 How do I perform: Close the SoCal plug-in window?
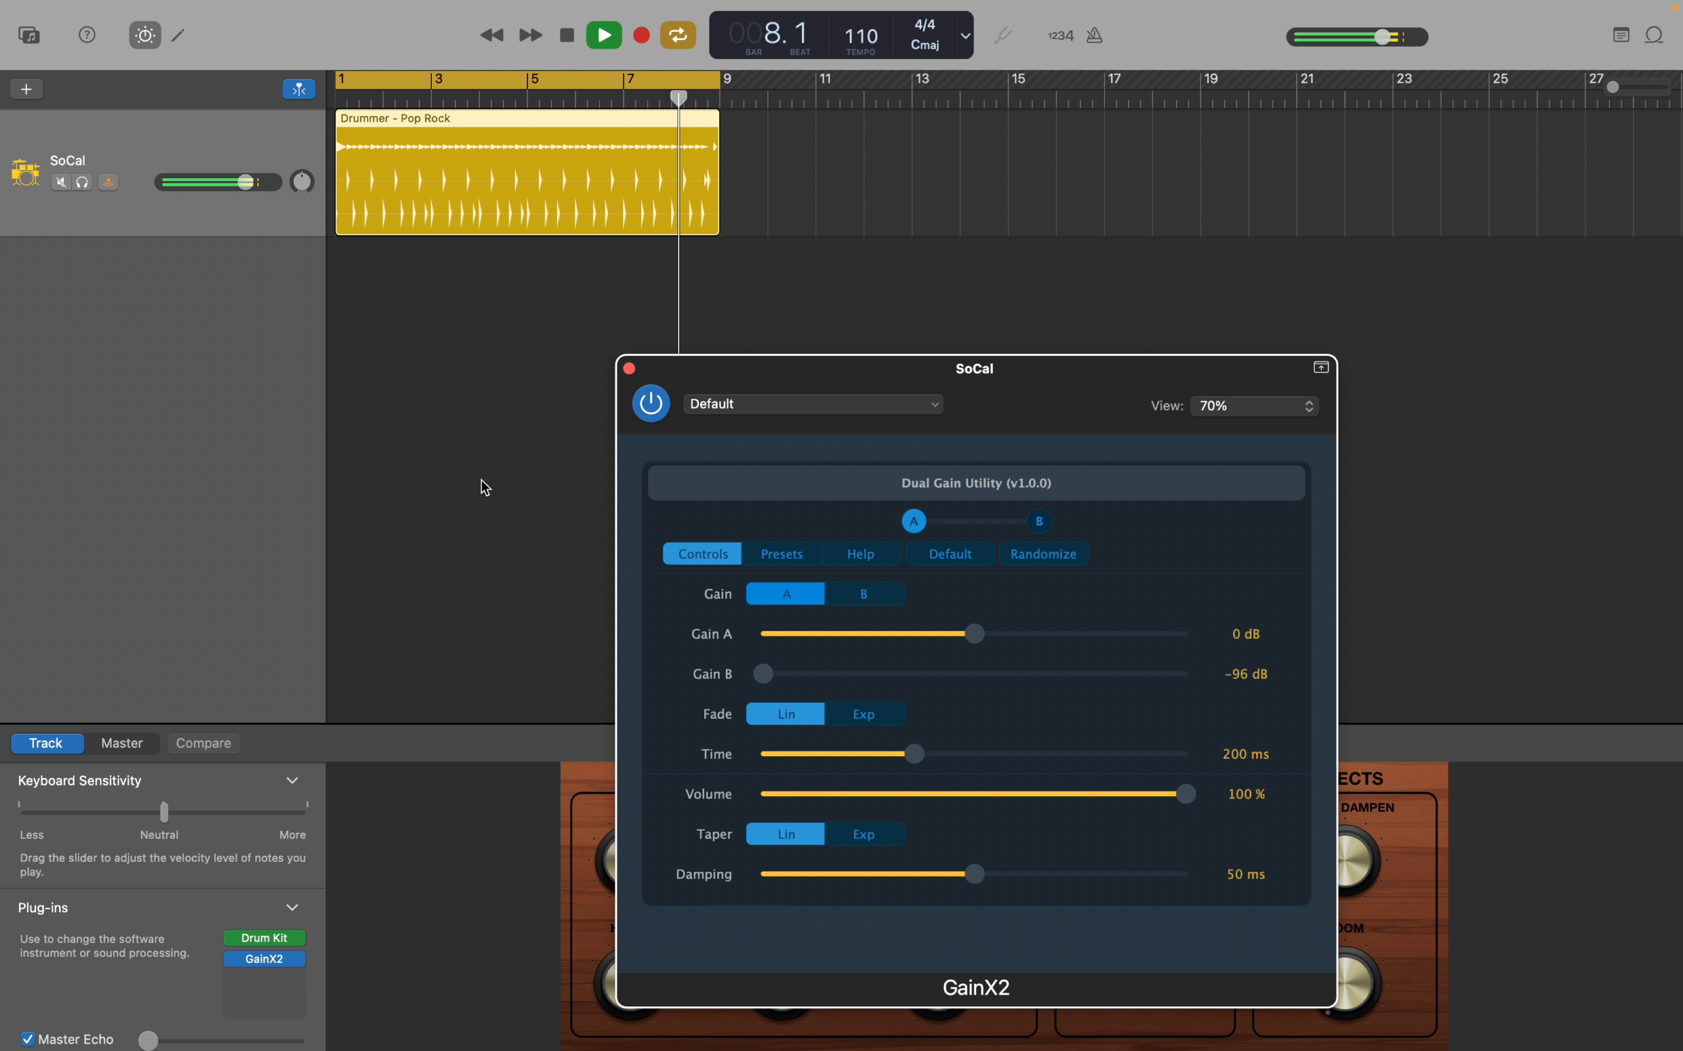[629, 369]
